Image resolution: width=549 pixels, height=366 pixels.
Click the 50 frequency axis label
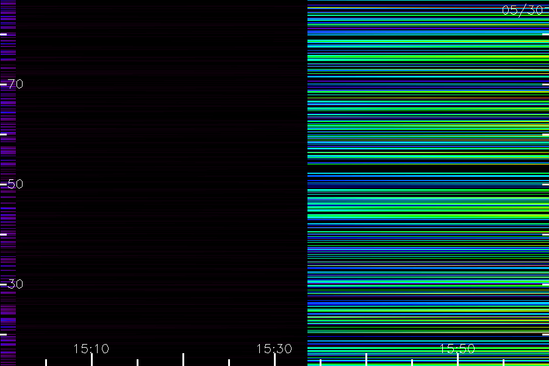pyautogui.click(x=15, y=184)
